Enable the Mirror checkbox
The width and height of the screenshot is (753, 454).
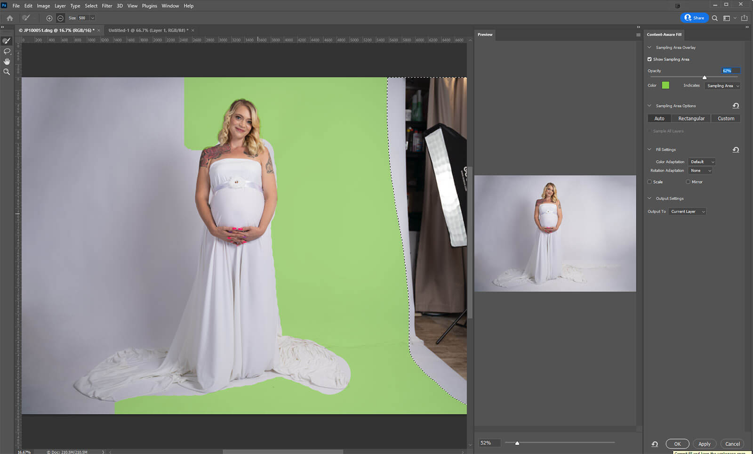click(x=688, y=182)
